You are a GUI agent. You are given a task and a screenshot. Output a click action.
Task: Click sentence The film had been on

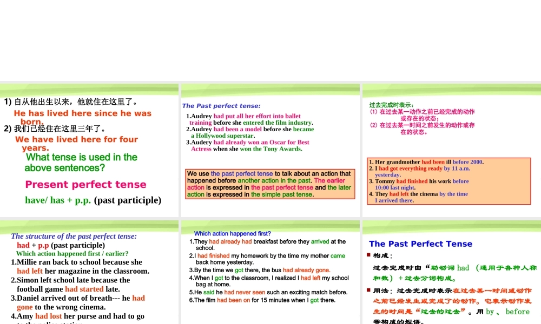point(262,300)
